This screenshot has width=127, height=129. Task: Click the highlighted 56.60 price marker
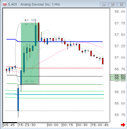pos(118,75)
